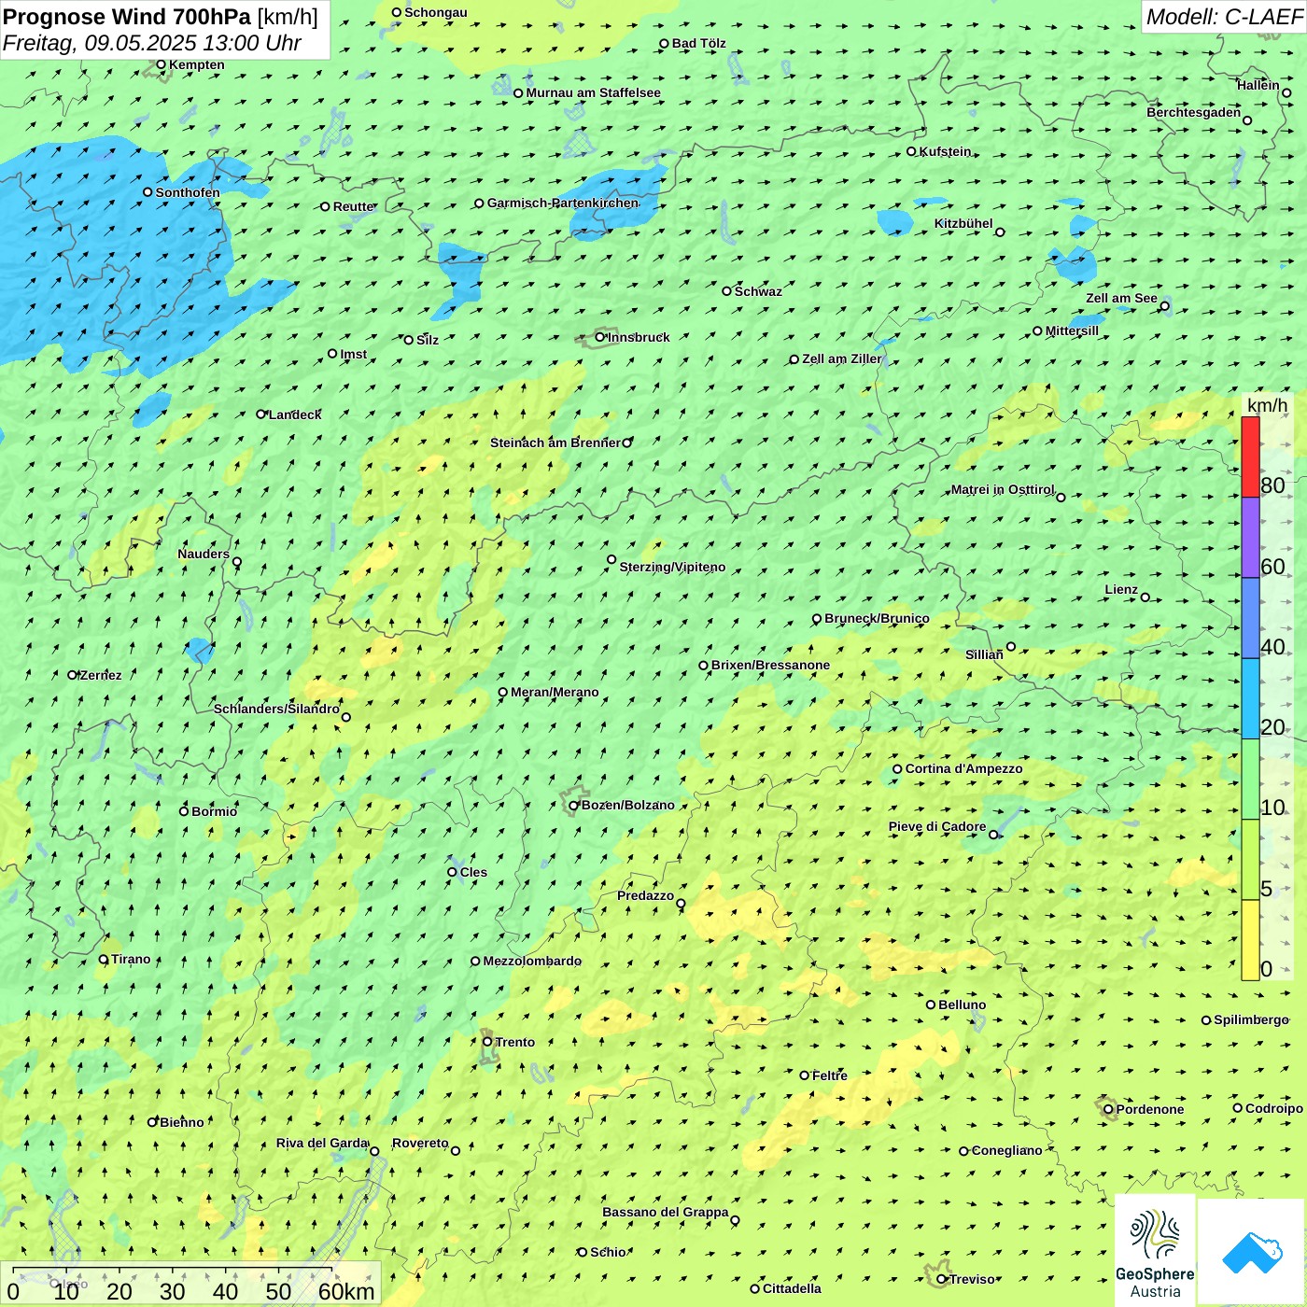Click the Predazzo town label
This screenshot has width=1307, height=1307.
[645, 895]
